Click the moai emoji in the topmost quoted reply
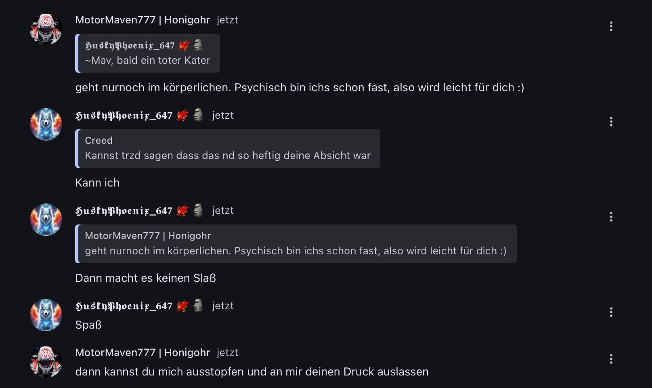This screenshot has width=652, height=388. tap(198, 45)
